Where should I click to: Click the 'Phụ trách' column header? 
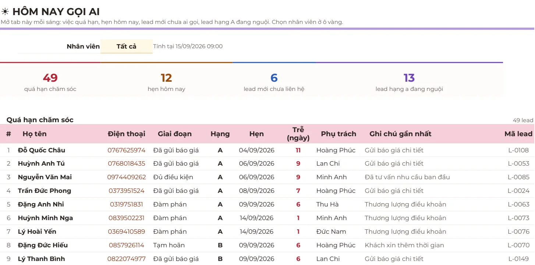click(339, 134)
